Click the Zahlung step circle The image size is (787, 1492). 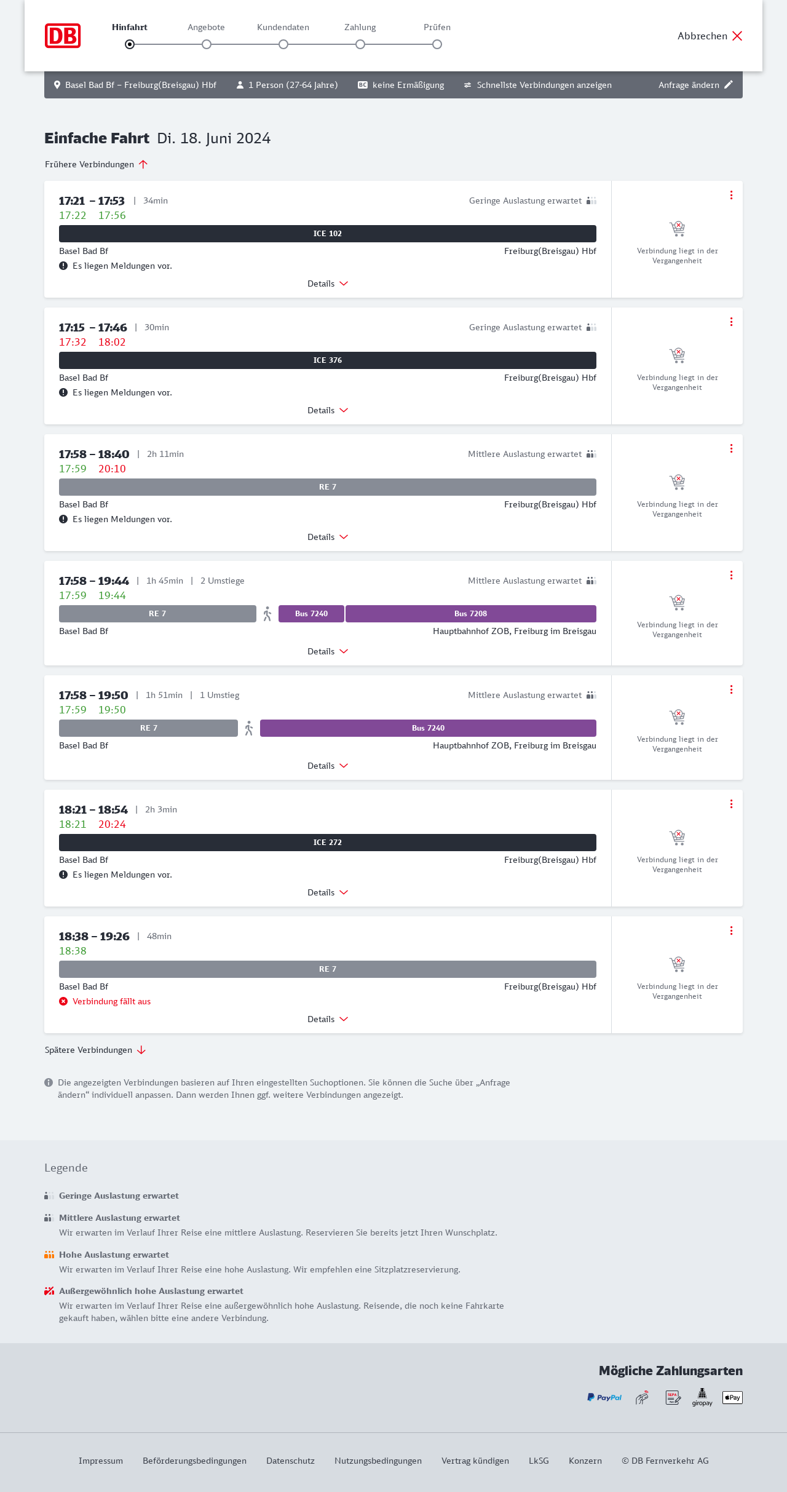click(360, 44)
